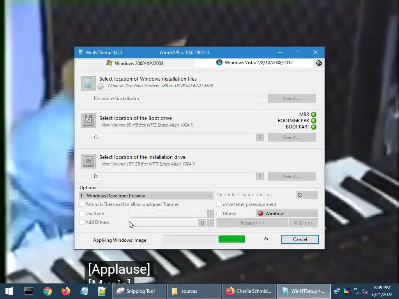The image size is (399, 299).
Task: Toggle drive letter preassignment checkbox
Action: (219, 204)
